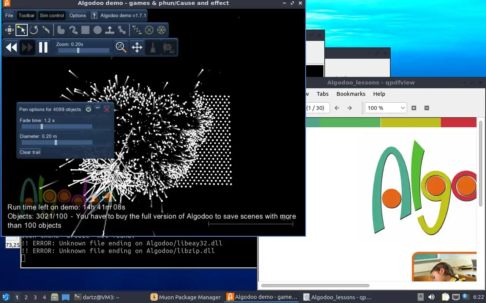Toggle the Sim control panel button

pos(52,16)
